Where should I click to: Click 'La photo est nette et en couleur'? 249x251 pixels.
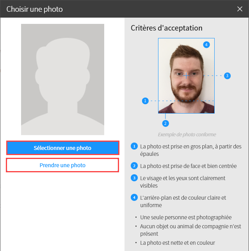[x=178, y=243]
